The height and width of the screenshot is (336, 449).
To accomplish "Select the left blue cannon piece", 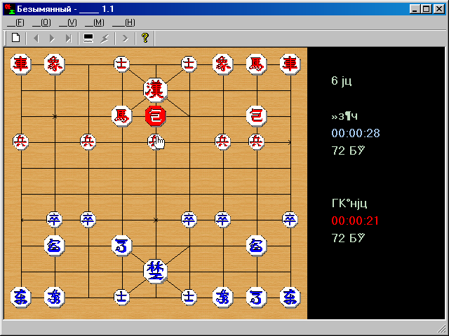I will (x=55, y=246).
